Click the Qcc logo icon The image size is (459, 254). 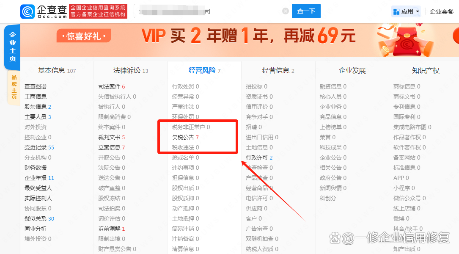point(27,11)
